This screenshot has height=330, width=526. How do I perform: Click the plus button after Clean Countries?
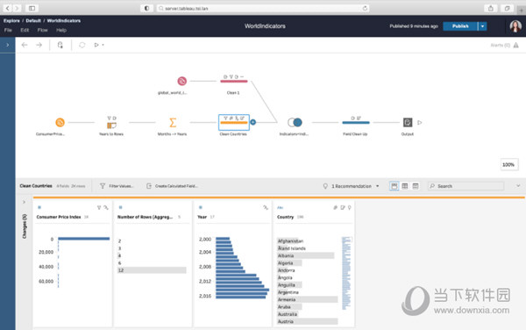(x=253, y=123)
